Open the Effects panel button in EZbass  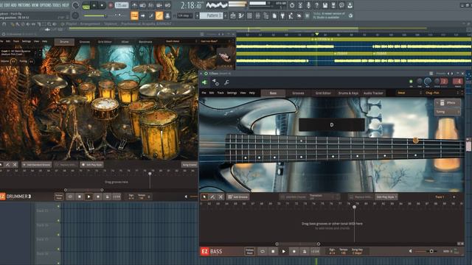coord(448,103)
